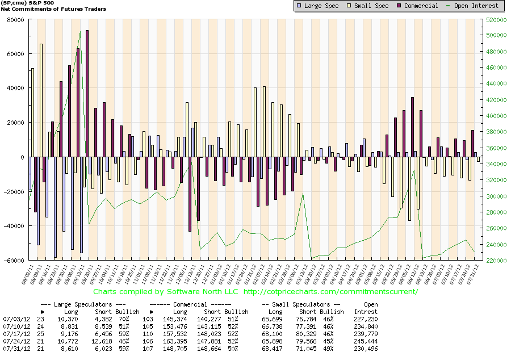The width and height of the screenshot is (511, 352).
Task: Click the open interest value 245,444
Action: pos(366,342)
